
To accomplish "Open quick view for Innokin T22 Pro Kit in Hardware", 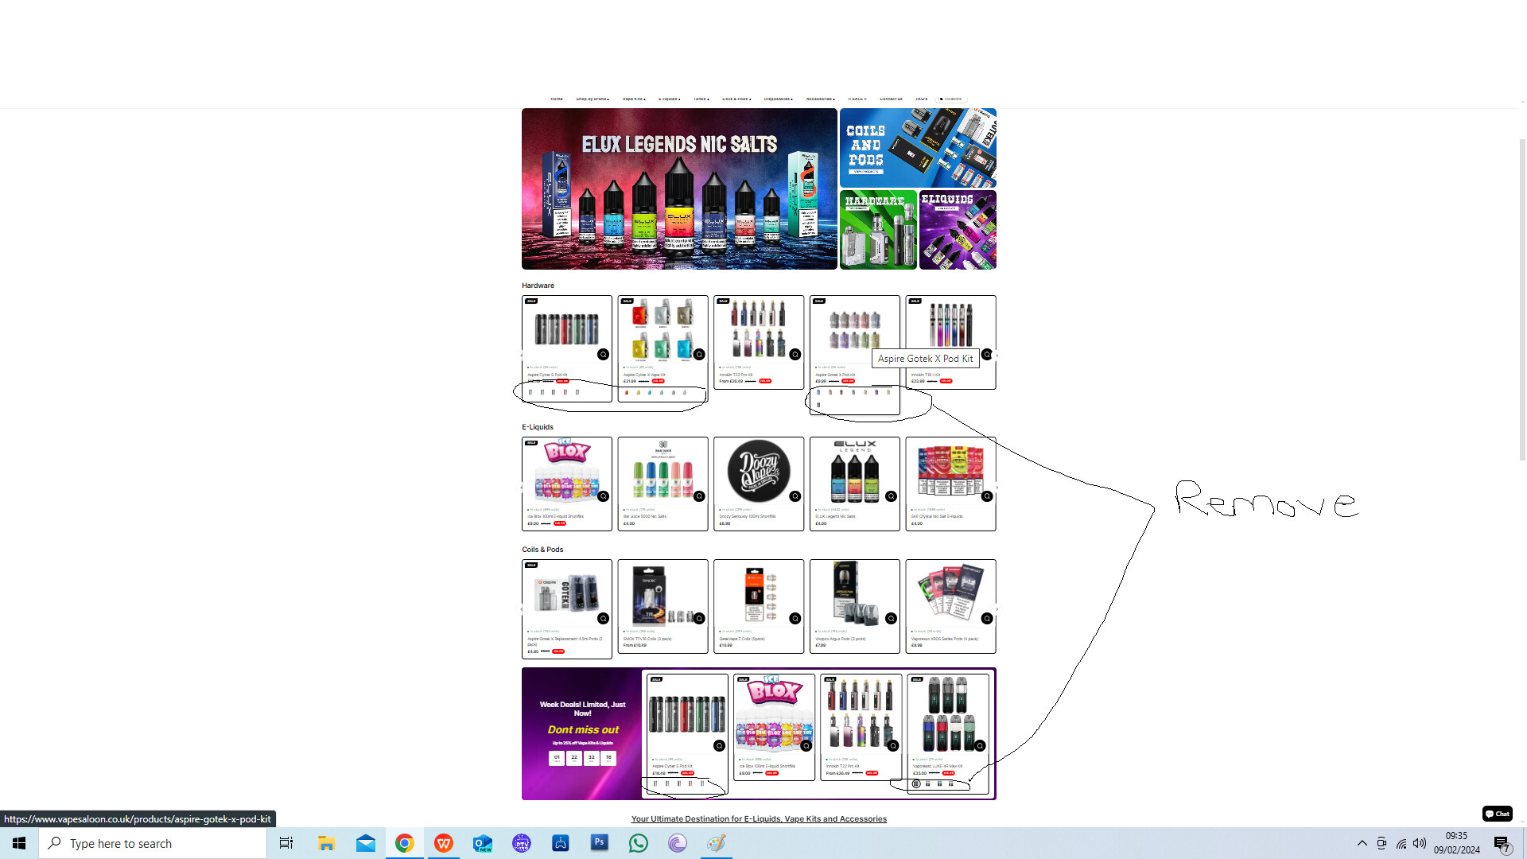I will point(795,355).
